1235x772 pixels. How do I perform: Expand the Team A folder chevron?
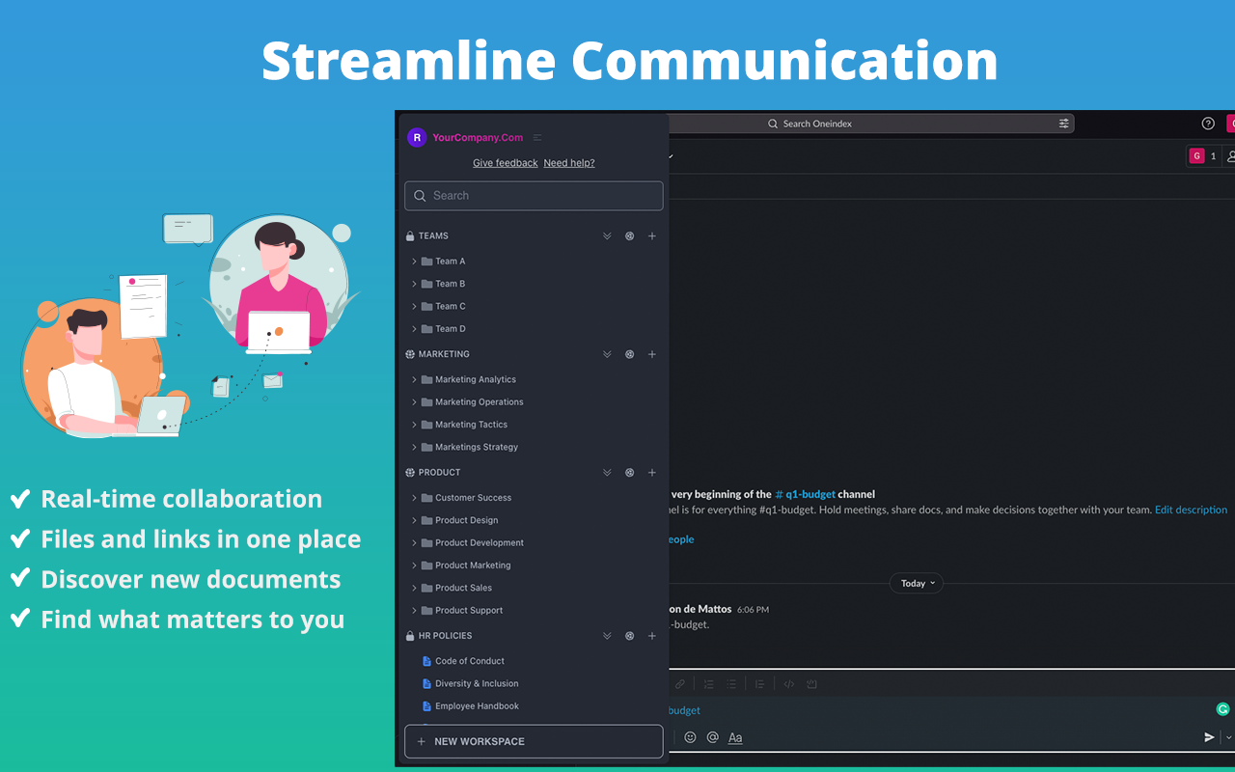coord(415,262)
